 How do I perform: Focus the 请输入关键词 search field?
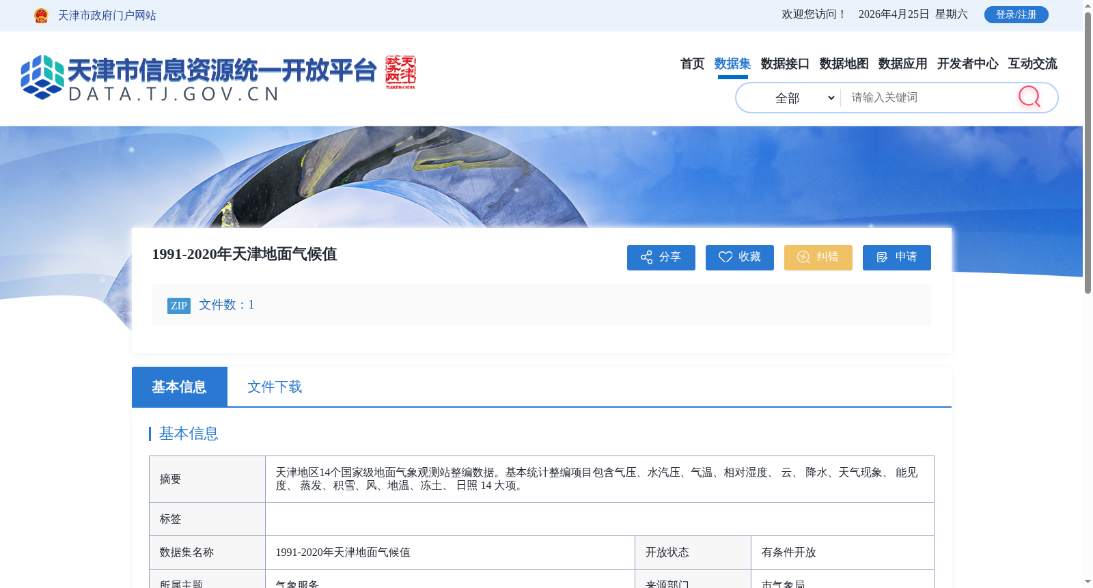(929, 98)
